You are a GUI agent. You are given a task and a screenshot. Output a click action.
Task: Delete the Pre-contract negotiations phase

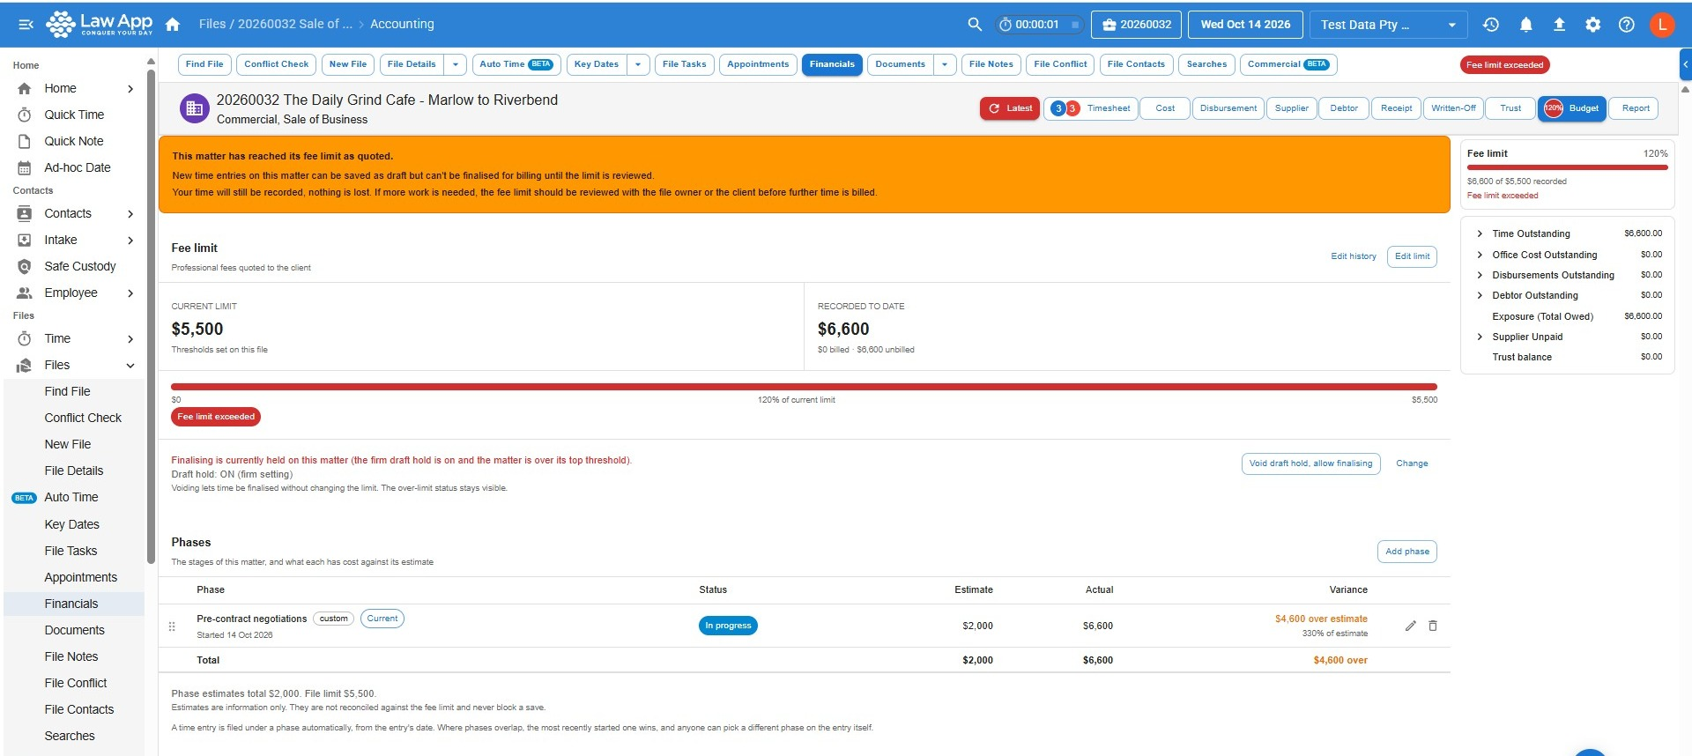point(1433,626)
